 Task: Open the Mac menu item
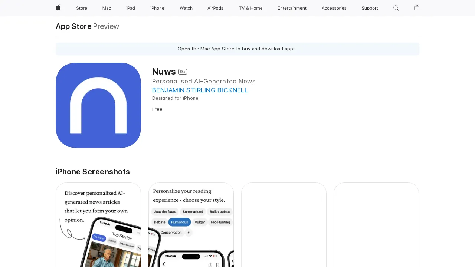(107, 8)
